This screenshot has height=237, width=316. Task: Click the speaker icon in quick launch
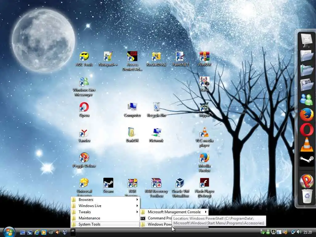(58, 232)
